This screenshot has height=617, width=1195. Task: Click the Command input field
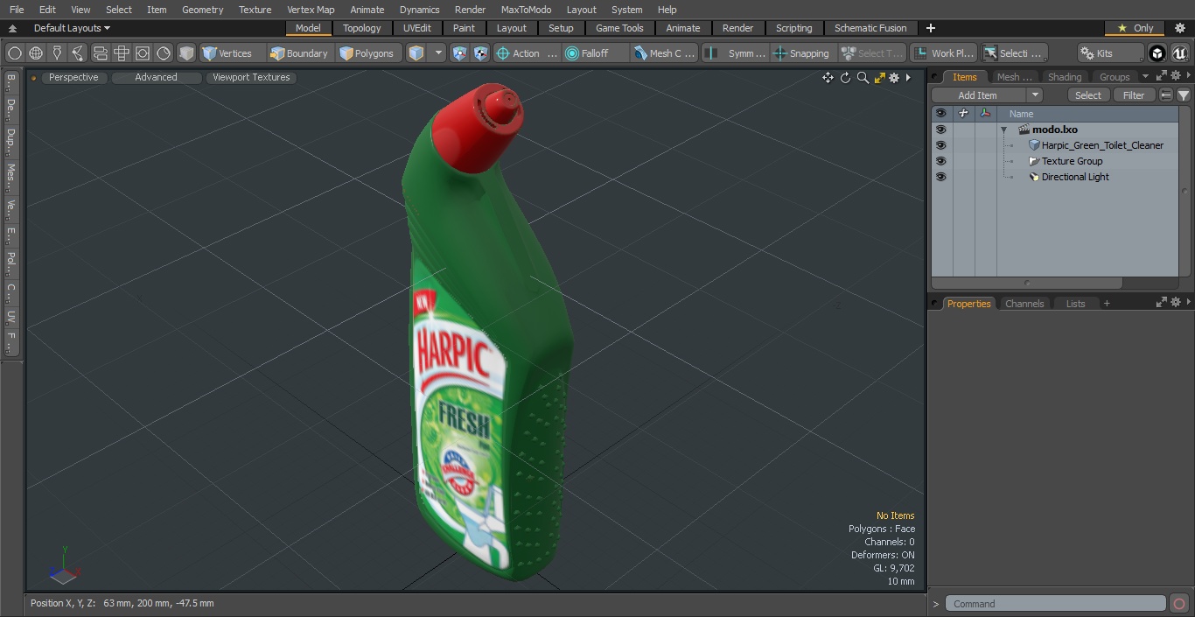1056,604
